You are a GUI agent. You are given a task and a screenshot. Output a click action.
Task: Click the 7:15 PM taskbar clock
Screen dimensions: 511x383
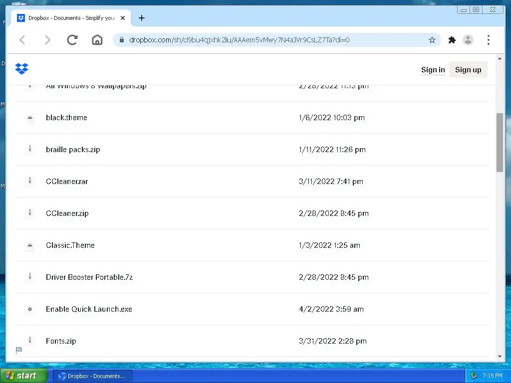[493, 376]
